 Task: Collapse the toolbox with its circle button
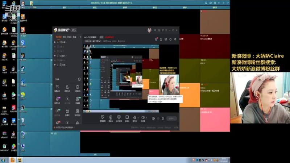pos(79,79)
